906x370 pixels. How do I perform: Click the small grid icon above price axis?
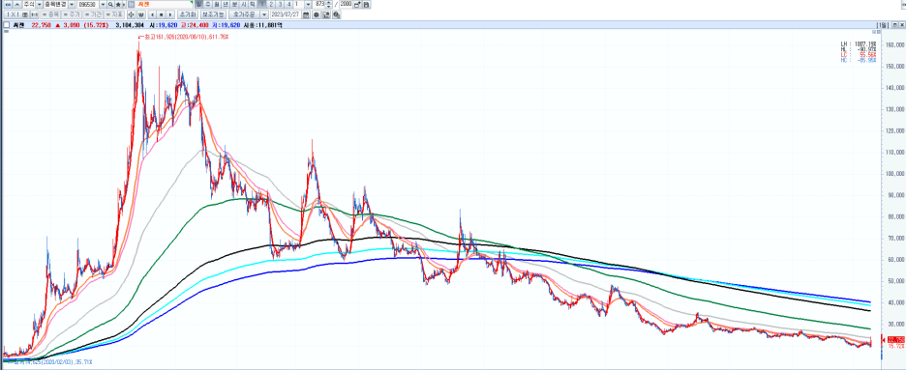coord(874,32)
